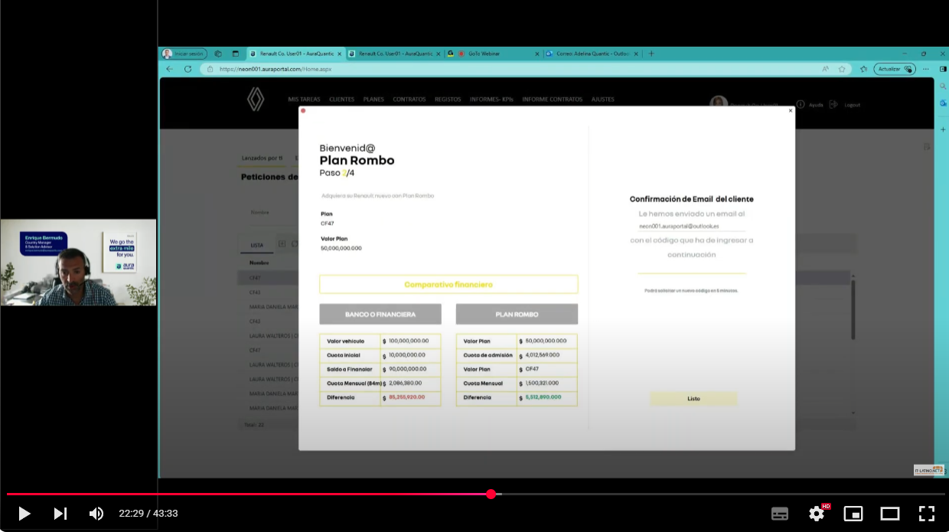Click the Nombre column header

click(259, 263)
